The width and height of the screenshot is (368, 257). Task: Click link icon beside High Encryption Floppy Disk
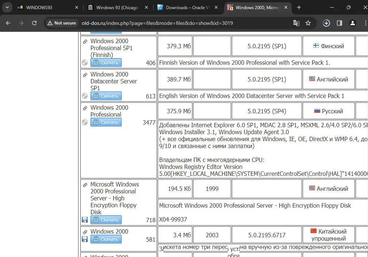[x=85, y=185]
